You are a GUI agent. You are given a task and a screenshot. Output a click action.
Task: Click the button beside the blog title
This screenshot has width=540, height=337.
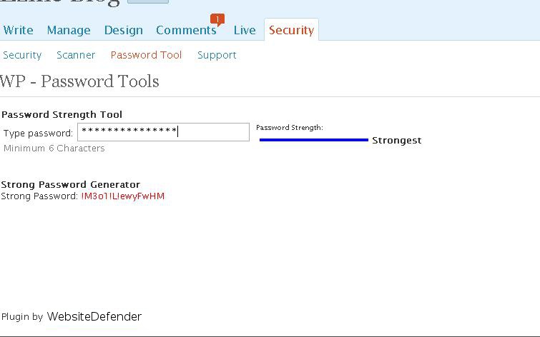(x=148, y=1)
